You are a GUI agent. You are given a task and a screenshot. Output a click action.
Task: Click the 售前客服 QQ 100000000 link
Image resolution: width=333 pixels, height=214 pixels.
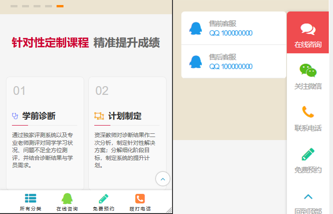pos(231,33)
